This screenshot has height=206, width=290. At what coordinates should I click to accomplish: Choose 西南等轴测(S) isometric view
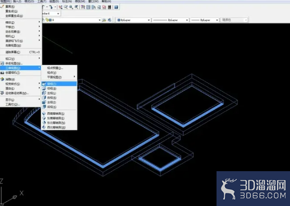pyautogui.click(x=59, y=114)
